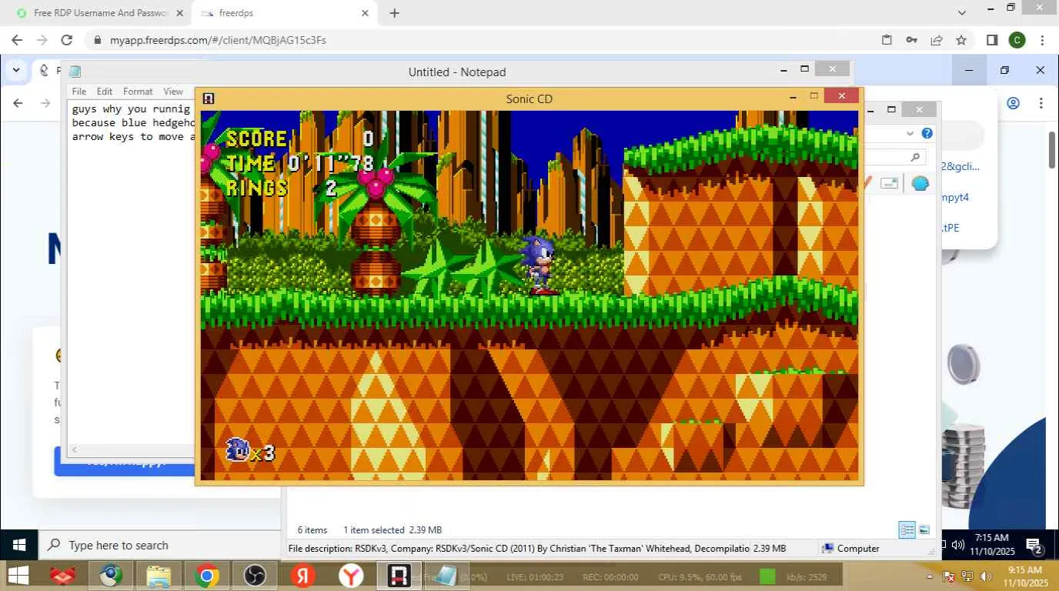Click the link ending in '2&gcli...'
The width and height of the screenshot is (1059, 591).
[x=960, y=166]
